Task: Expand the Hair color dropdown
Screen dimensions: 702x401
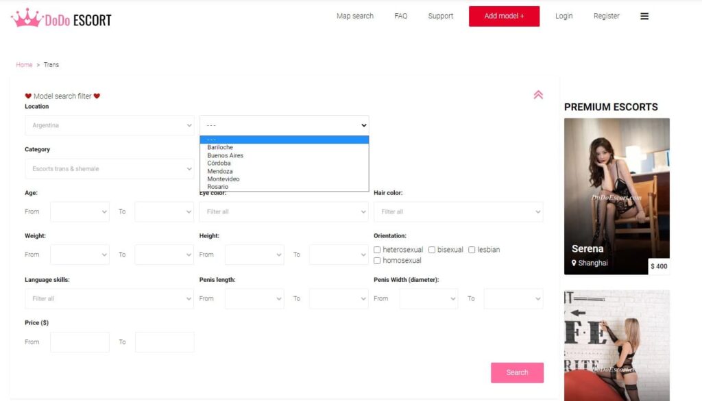Action: pos(458,211)
